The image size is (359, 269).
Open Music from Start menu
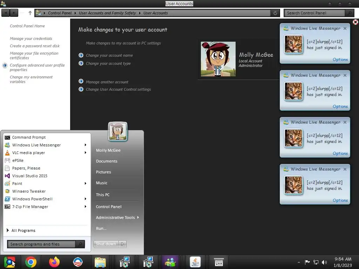pos(102,183)
